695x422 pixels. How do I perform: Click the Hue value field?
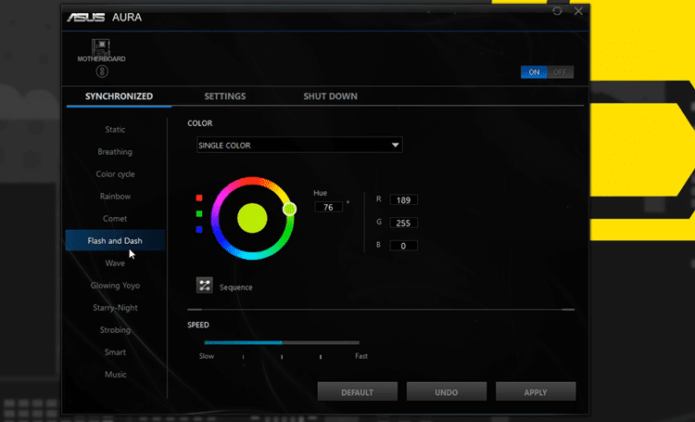pos(328,207)
